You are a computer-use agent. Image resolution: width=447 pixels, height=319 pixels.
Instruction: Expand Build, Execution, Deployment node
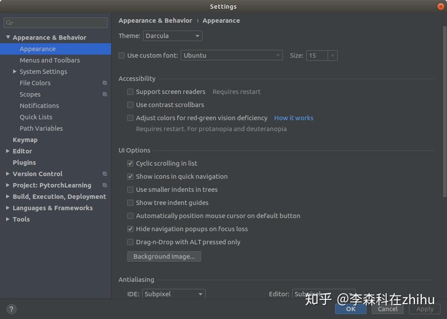pos(8,197)
